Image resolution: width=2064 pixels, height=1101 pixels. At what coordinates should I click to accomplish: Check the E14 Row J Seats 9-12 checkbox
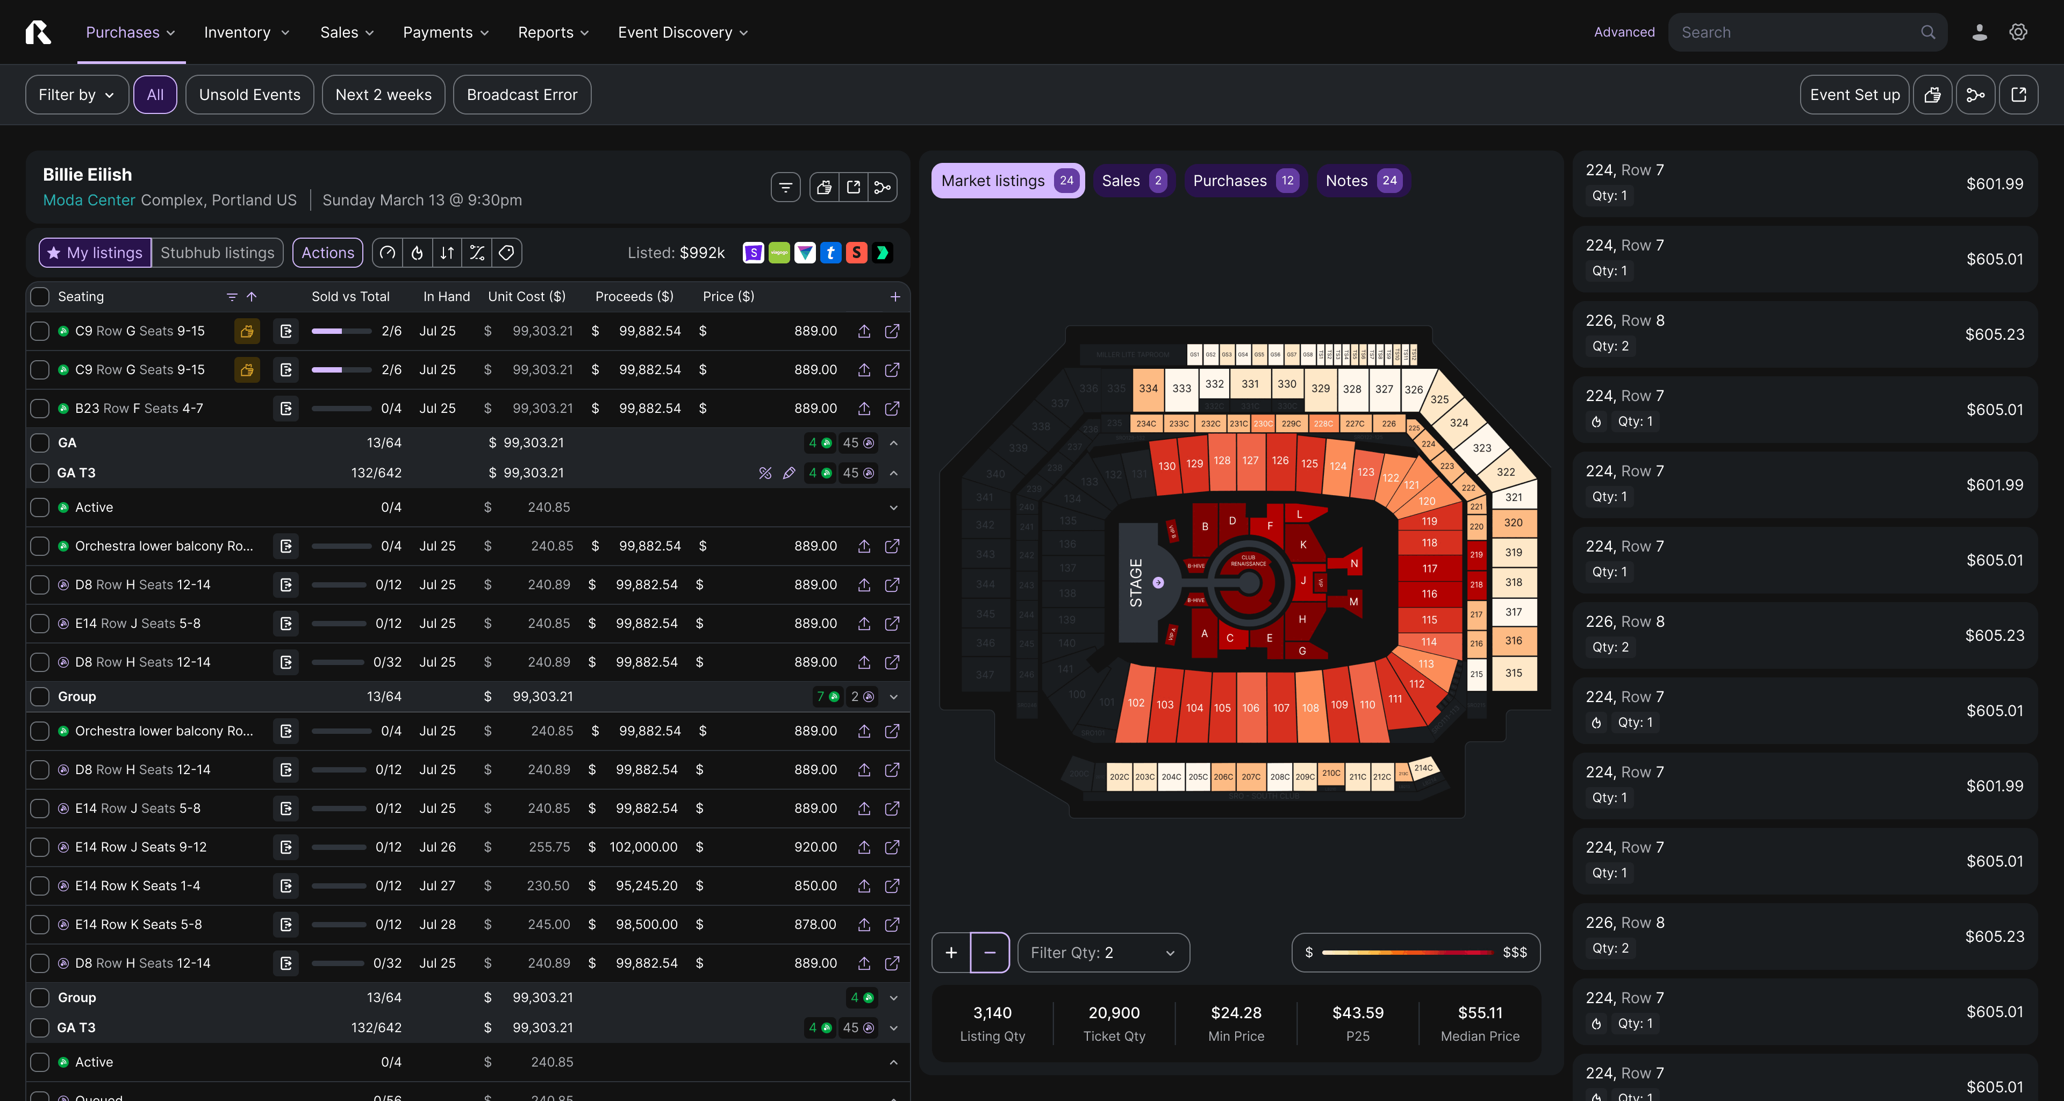click(x=39, y=847)
